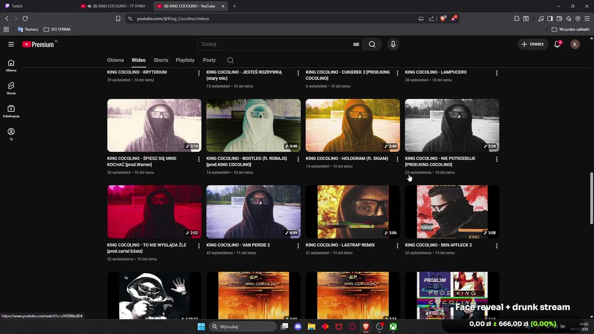Click the HOLOGRAM video thumbnail
This screenshot has height=334, width=594.
(353, 125)
